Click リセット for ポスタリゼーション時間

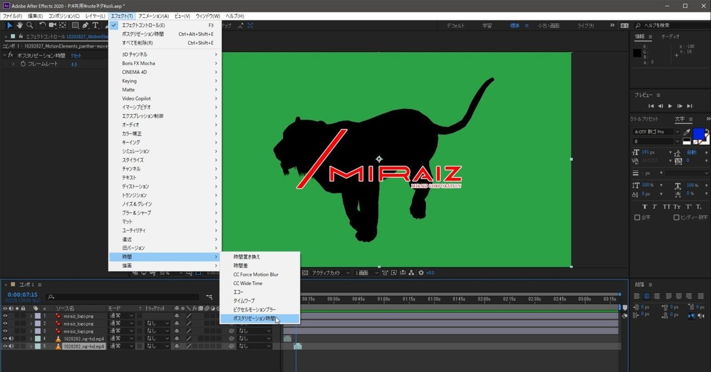point(77,56)
